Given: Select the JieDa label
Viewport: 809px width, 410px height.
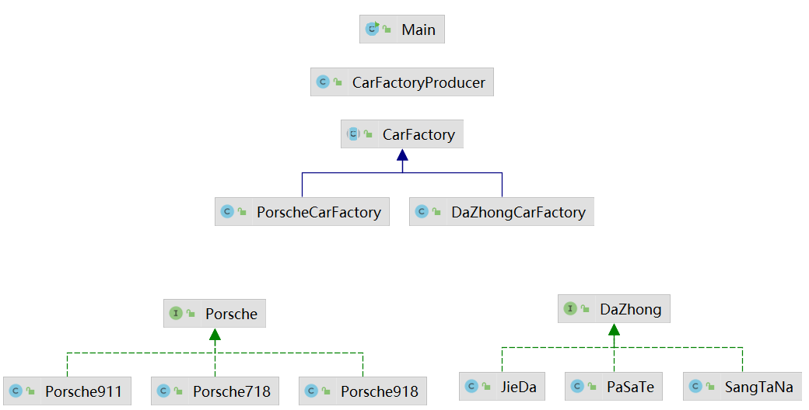Looking at the screenshot, I should coord(519,387).
